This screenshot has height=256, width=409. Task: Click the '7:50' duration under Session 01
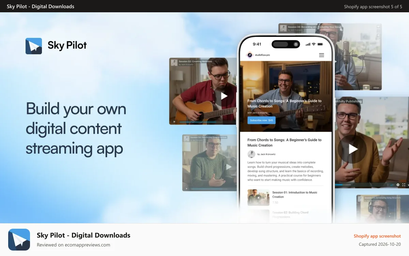[x=275, y=202]
